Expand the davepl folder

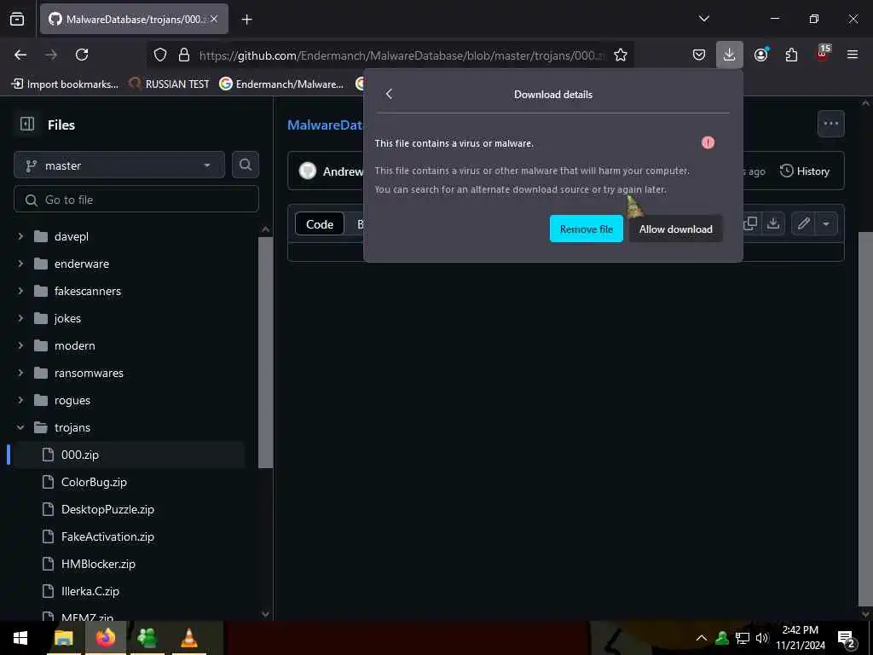[20, 236]
